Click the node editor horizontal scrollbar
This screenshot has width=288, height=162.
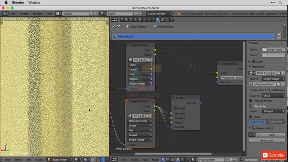(x=173, y=154)
